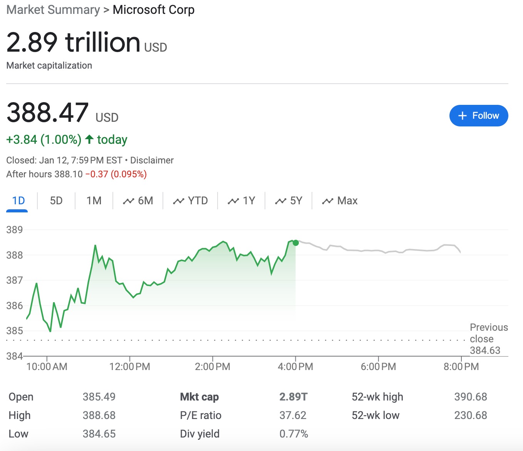Click the P/E ratio value 37.62
The height and width of the screenshot is (451, 523).
tap(293, 415)
